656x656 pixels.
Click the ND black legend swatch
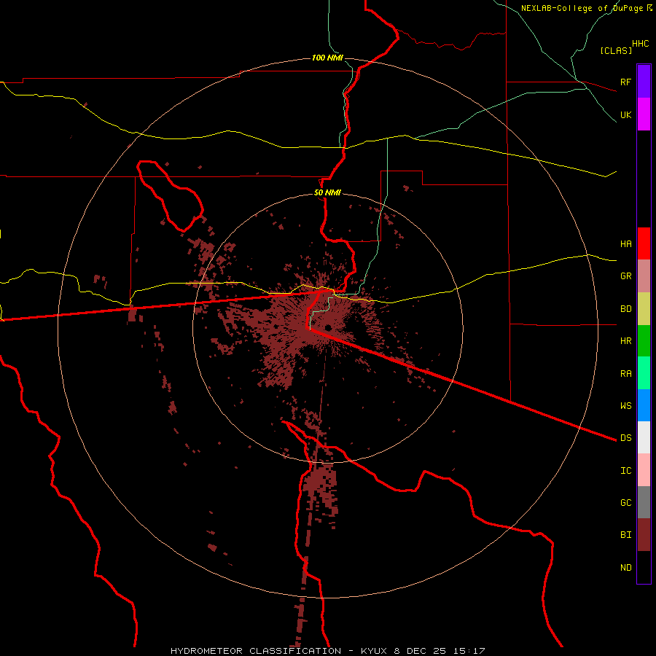(x=644, y=567)
